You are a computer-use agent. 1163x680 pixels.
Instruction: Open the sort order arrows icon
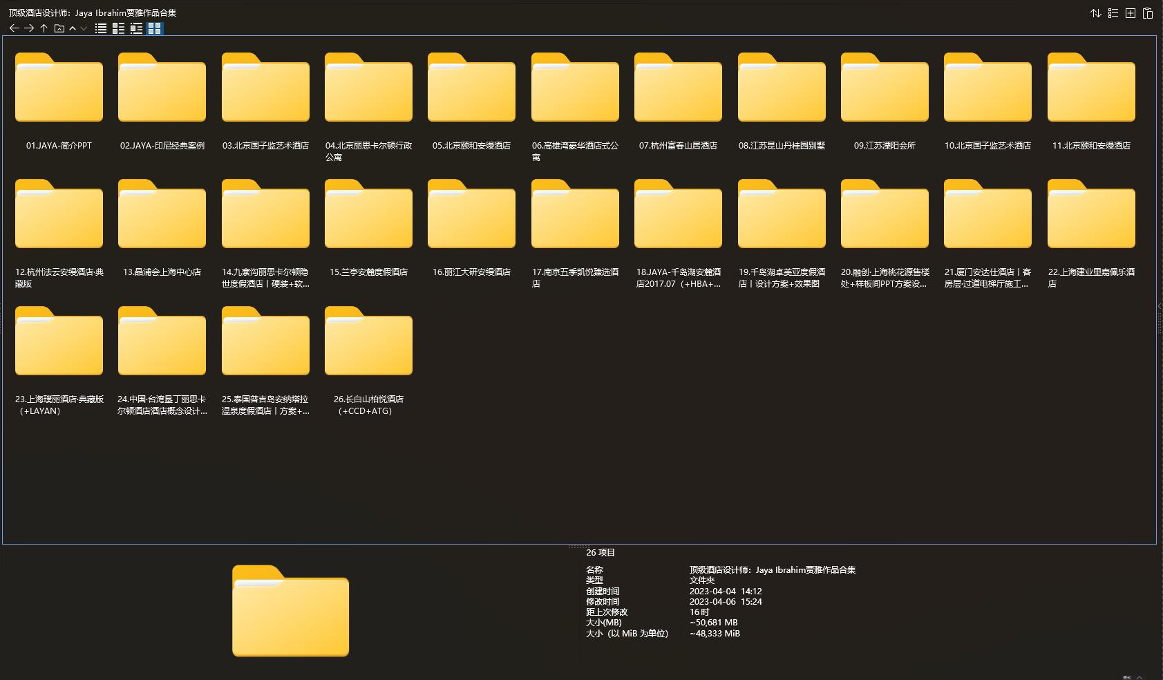1096,13
